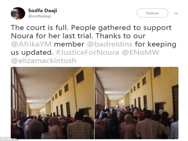Click the doorway in the right photo
The height and width of the screenshot is (141, 188).
[159, 108]
